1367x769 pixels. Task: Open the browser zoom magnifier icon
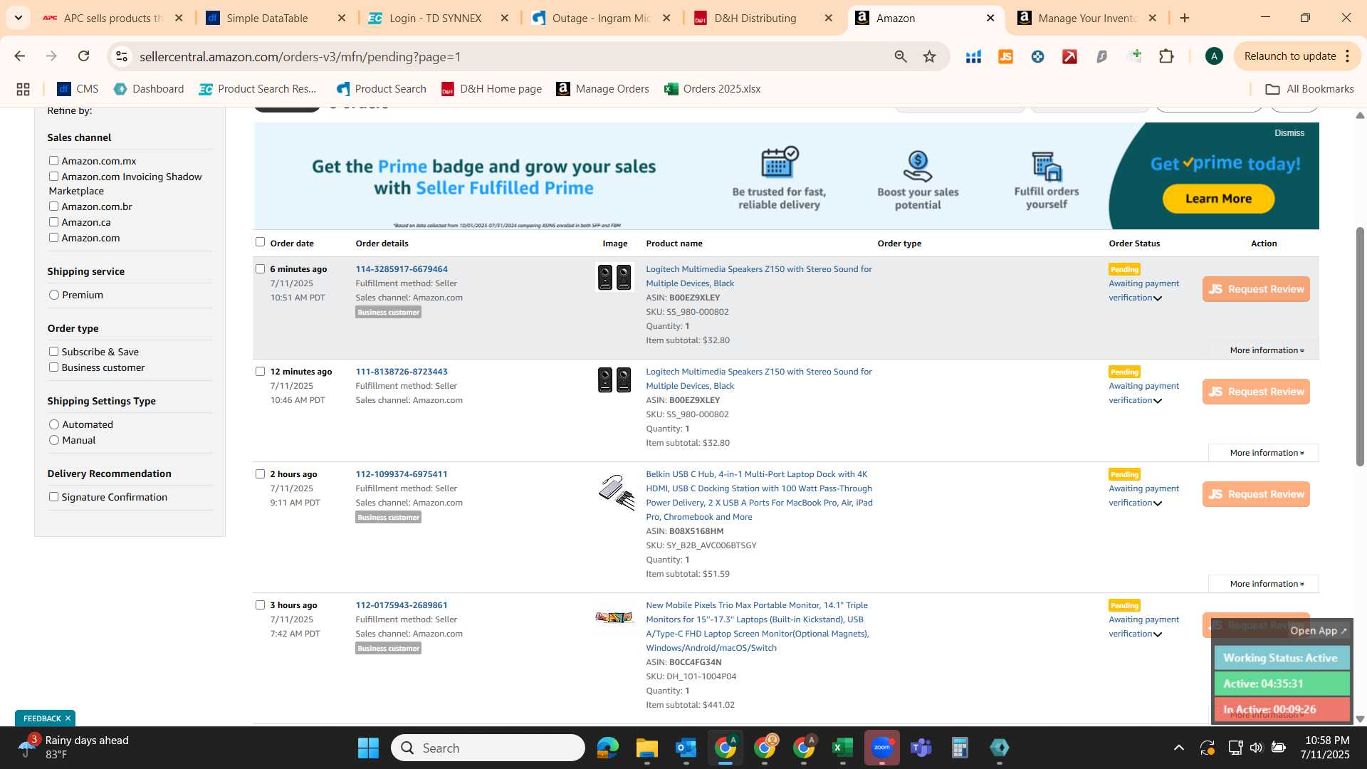(x=901, y=56)
